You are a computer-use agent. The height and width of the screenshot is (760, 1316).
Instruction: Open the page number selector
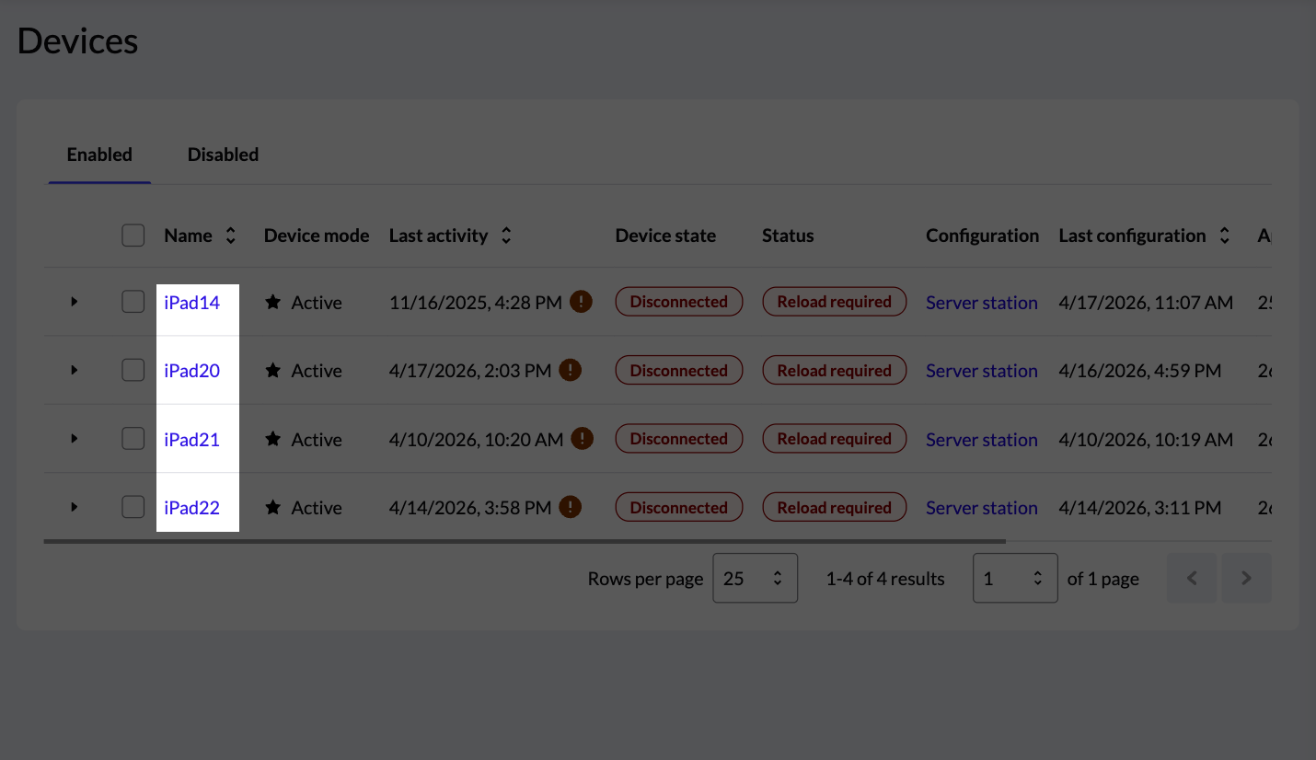click(x=1015, y=578)
